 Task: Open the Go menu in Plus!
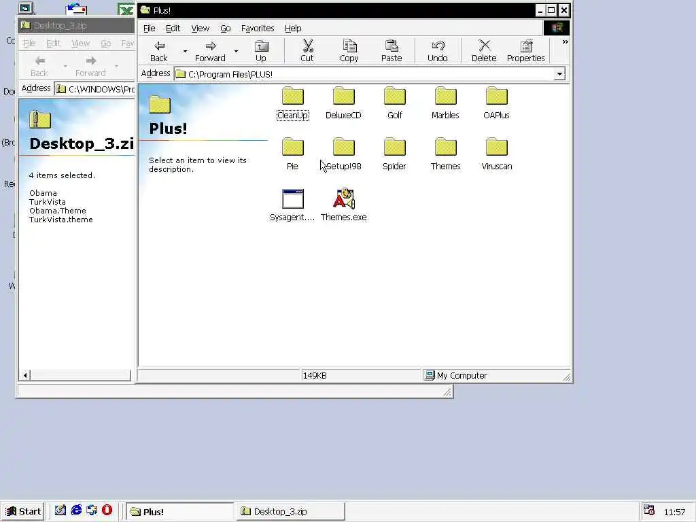(226, 29)
